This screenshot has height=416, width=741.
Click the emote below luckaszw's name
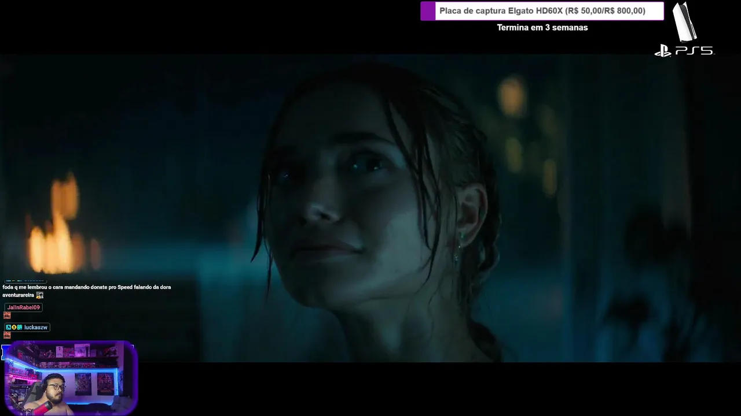pos(7,335)
